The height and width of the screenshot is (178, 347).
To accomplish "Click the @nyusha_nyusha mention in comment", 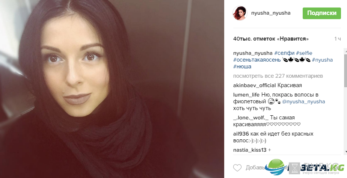I will (303, 102).
